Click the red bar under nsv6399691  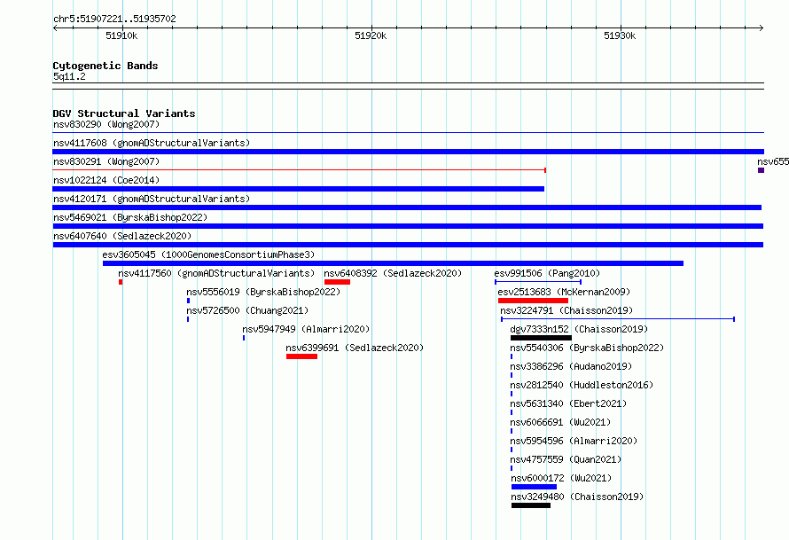coord(302,356)
